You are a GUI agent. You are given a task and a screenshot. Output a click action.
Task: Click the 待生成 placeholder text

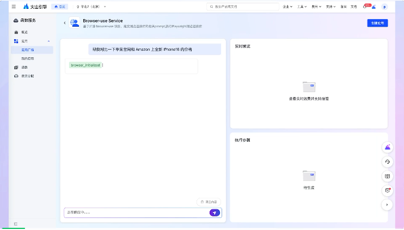[x=309, y=187]
